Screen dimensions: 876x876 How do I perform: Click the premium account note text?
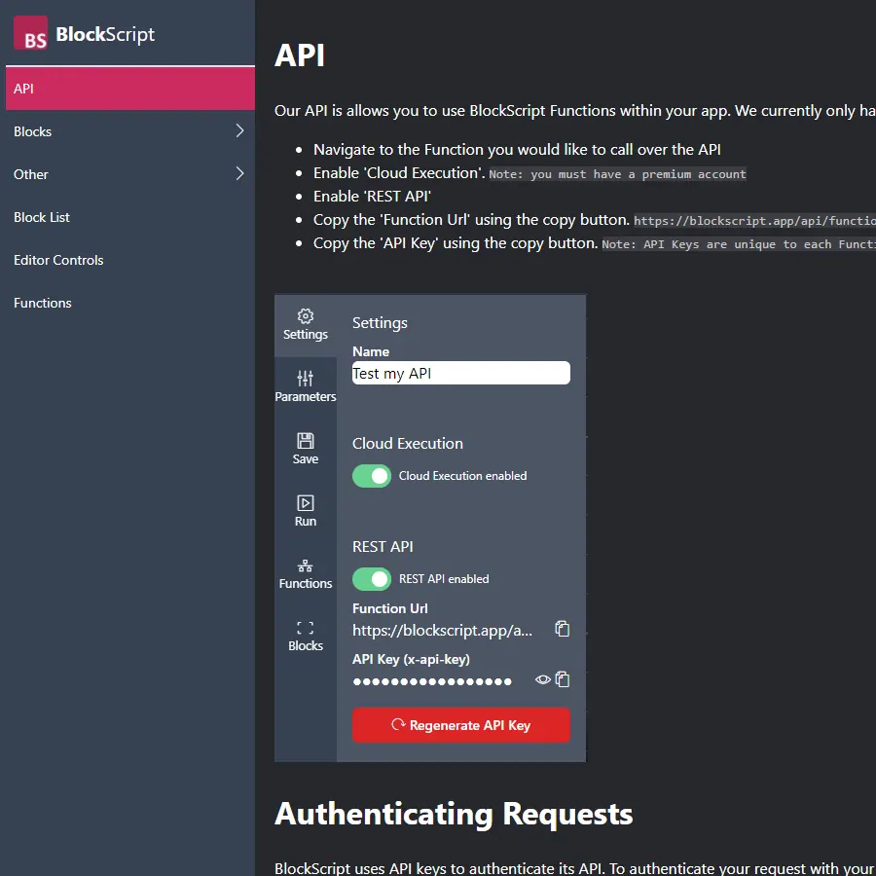pyautogui.click(x=617, y=174)
